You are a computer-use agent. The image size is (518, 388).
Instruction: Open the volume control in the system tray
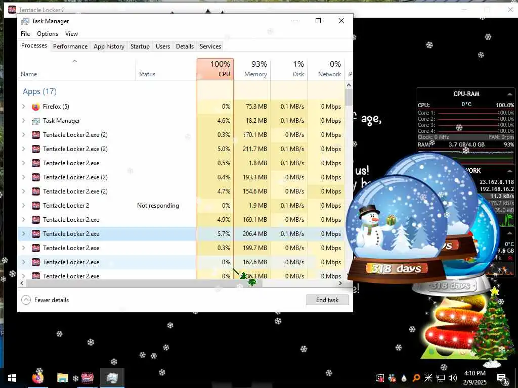[x=453, y=378]
